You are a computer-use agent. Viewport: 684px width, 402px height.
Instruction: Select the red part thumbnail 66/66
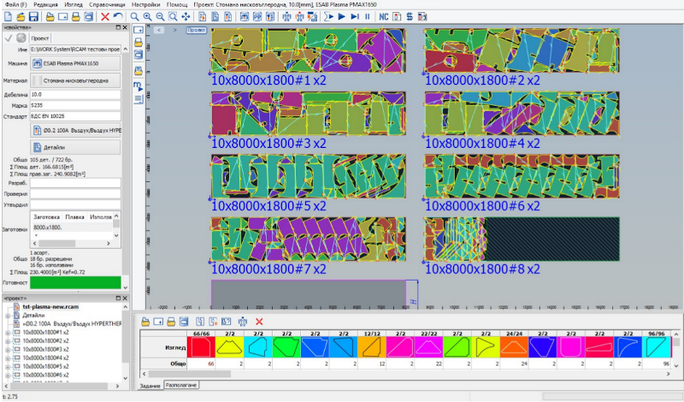tap(200, 346)
